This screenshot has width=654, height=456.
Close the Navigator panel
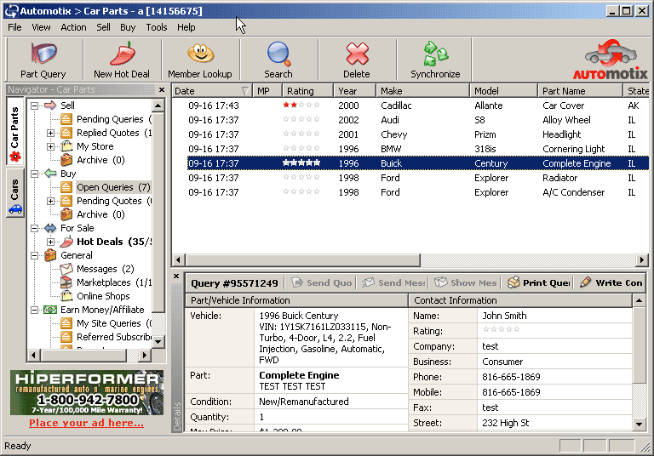[162, 89]
